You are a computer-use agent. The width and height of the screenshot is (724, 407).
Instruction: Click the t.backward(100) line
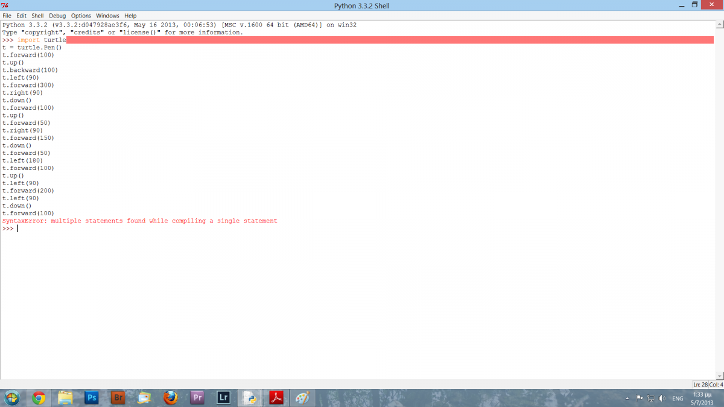point(30,70)
